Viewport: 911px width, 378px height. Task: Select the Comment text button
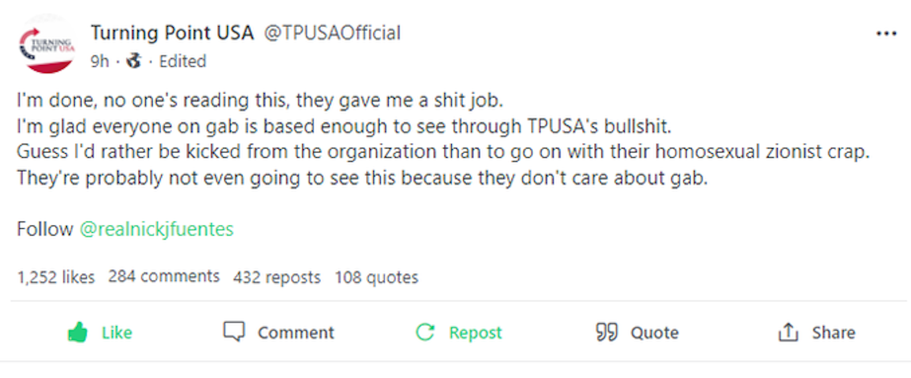coord(296,332)
